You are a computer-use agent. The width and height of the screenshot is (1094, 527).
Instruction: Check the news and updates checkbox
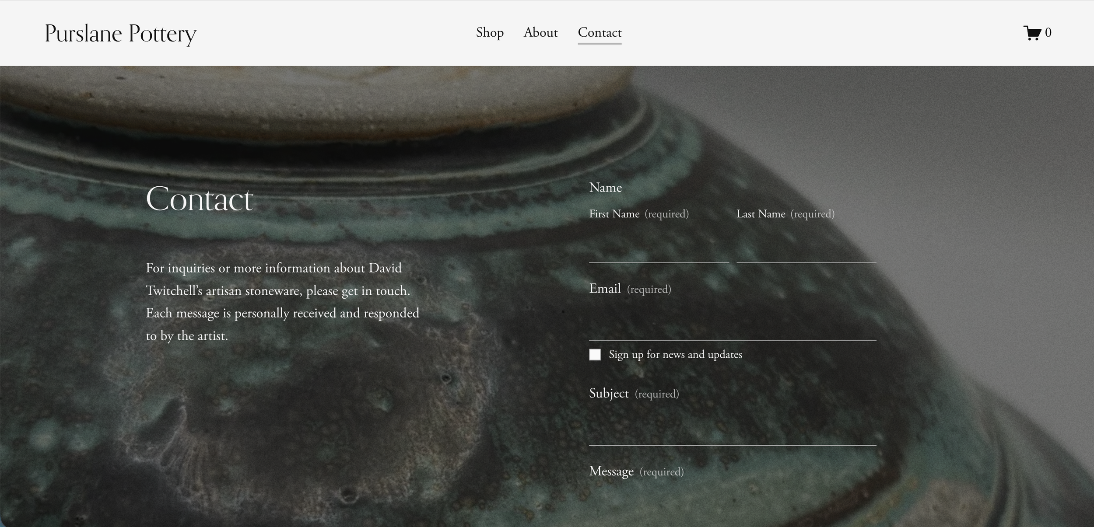[x=595, y=354]
